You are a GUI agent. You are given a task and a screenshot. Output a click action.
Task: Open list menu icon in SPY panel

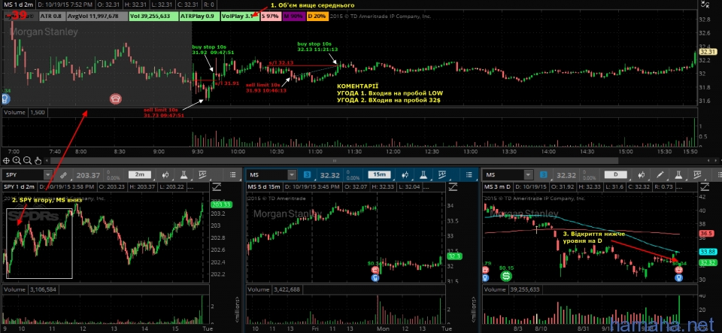click(233, 175)
